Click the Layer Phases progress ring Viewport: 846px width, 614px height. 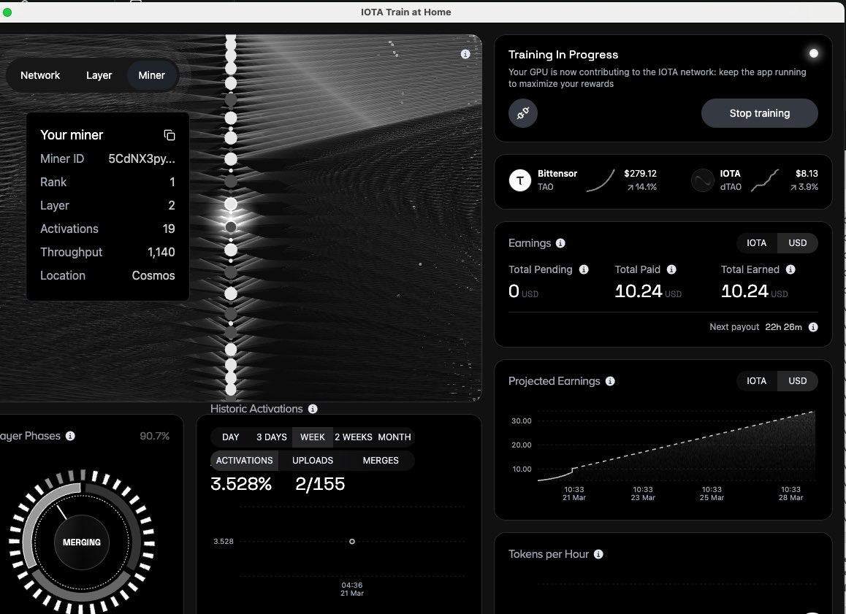[82, 542]
